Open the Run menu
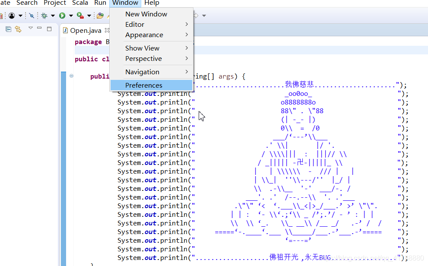This screenshot has width=428, height=266. tap(100, 3)
